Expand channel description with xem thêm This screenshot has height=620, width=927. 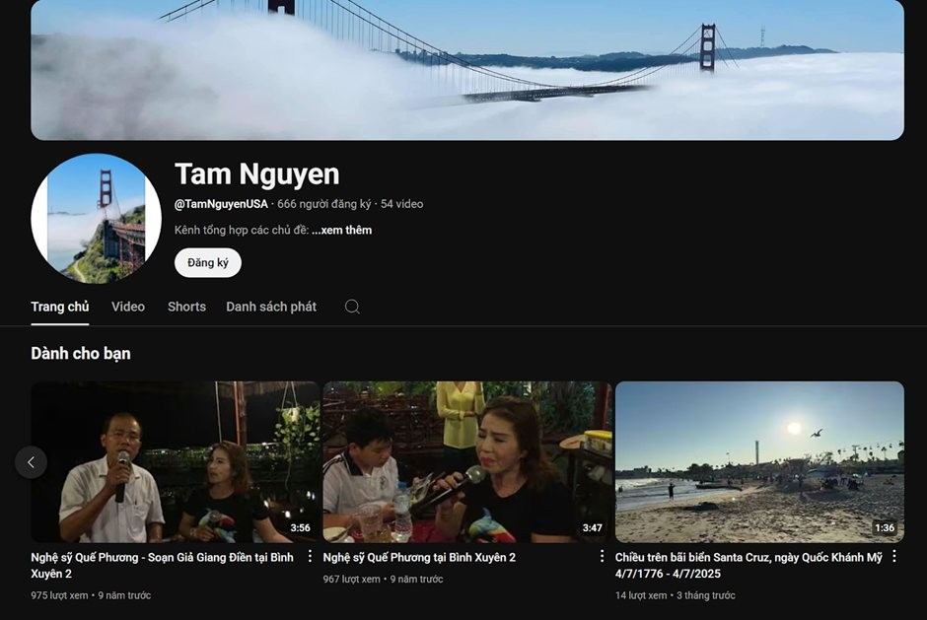coord(341,230)
